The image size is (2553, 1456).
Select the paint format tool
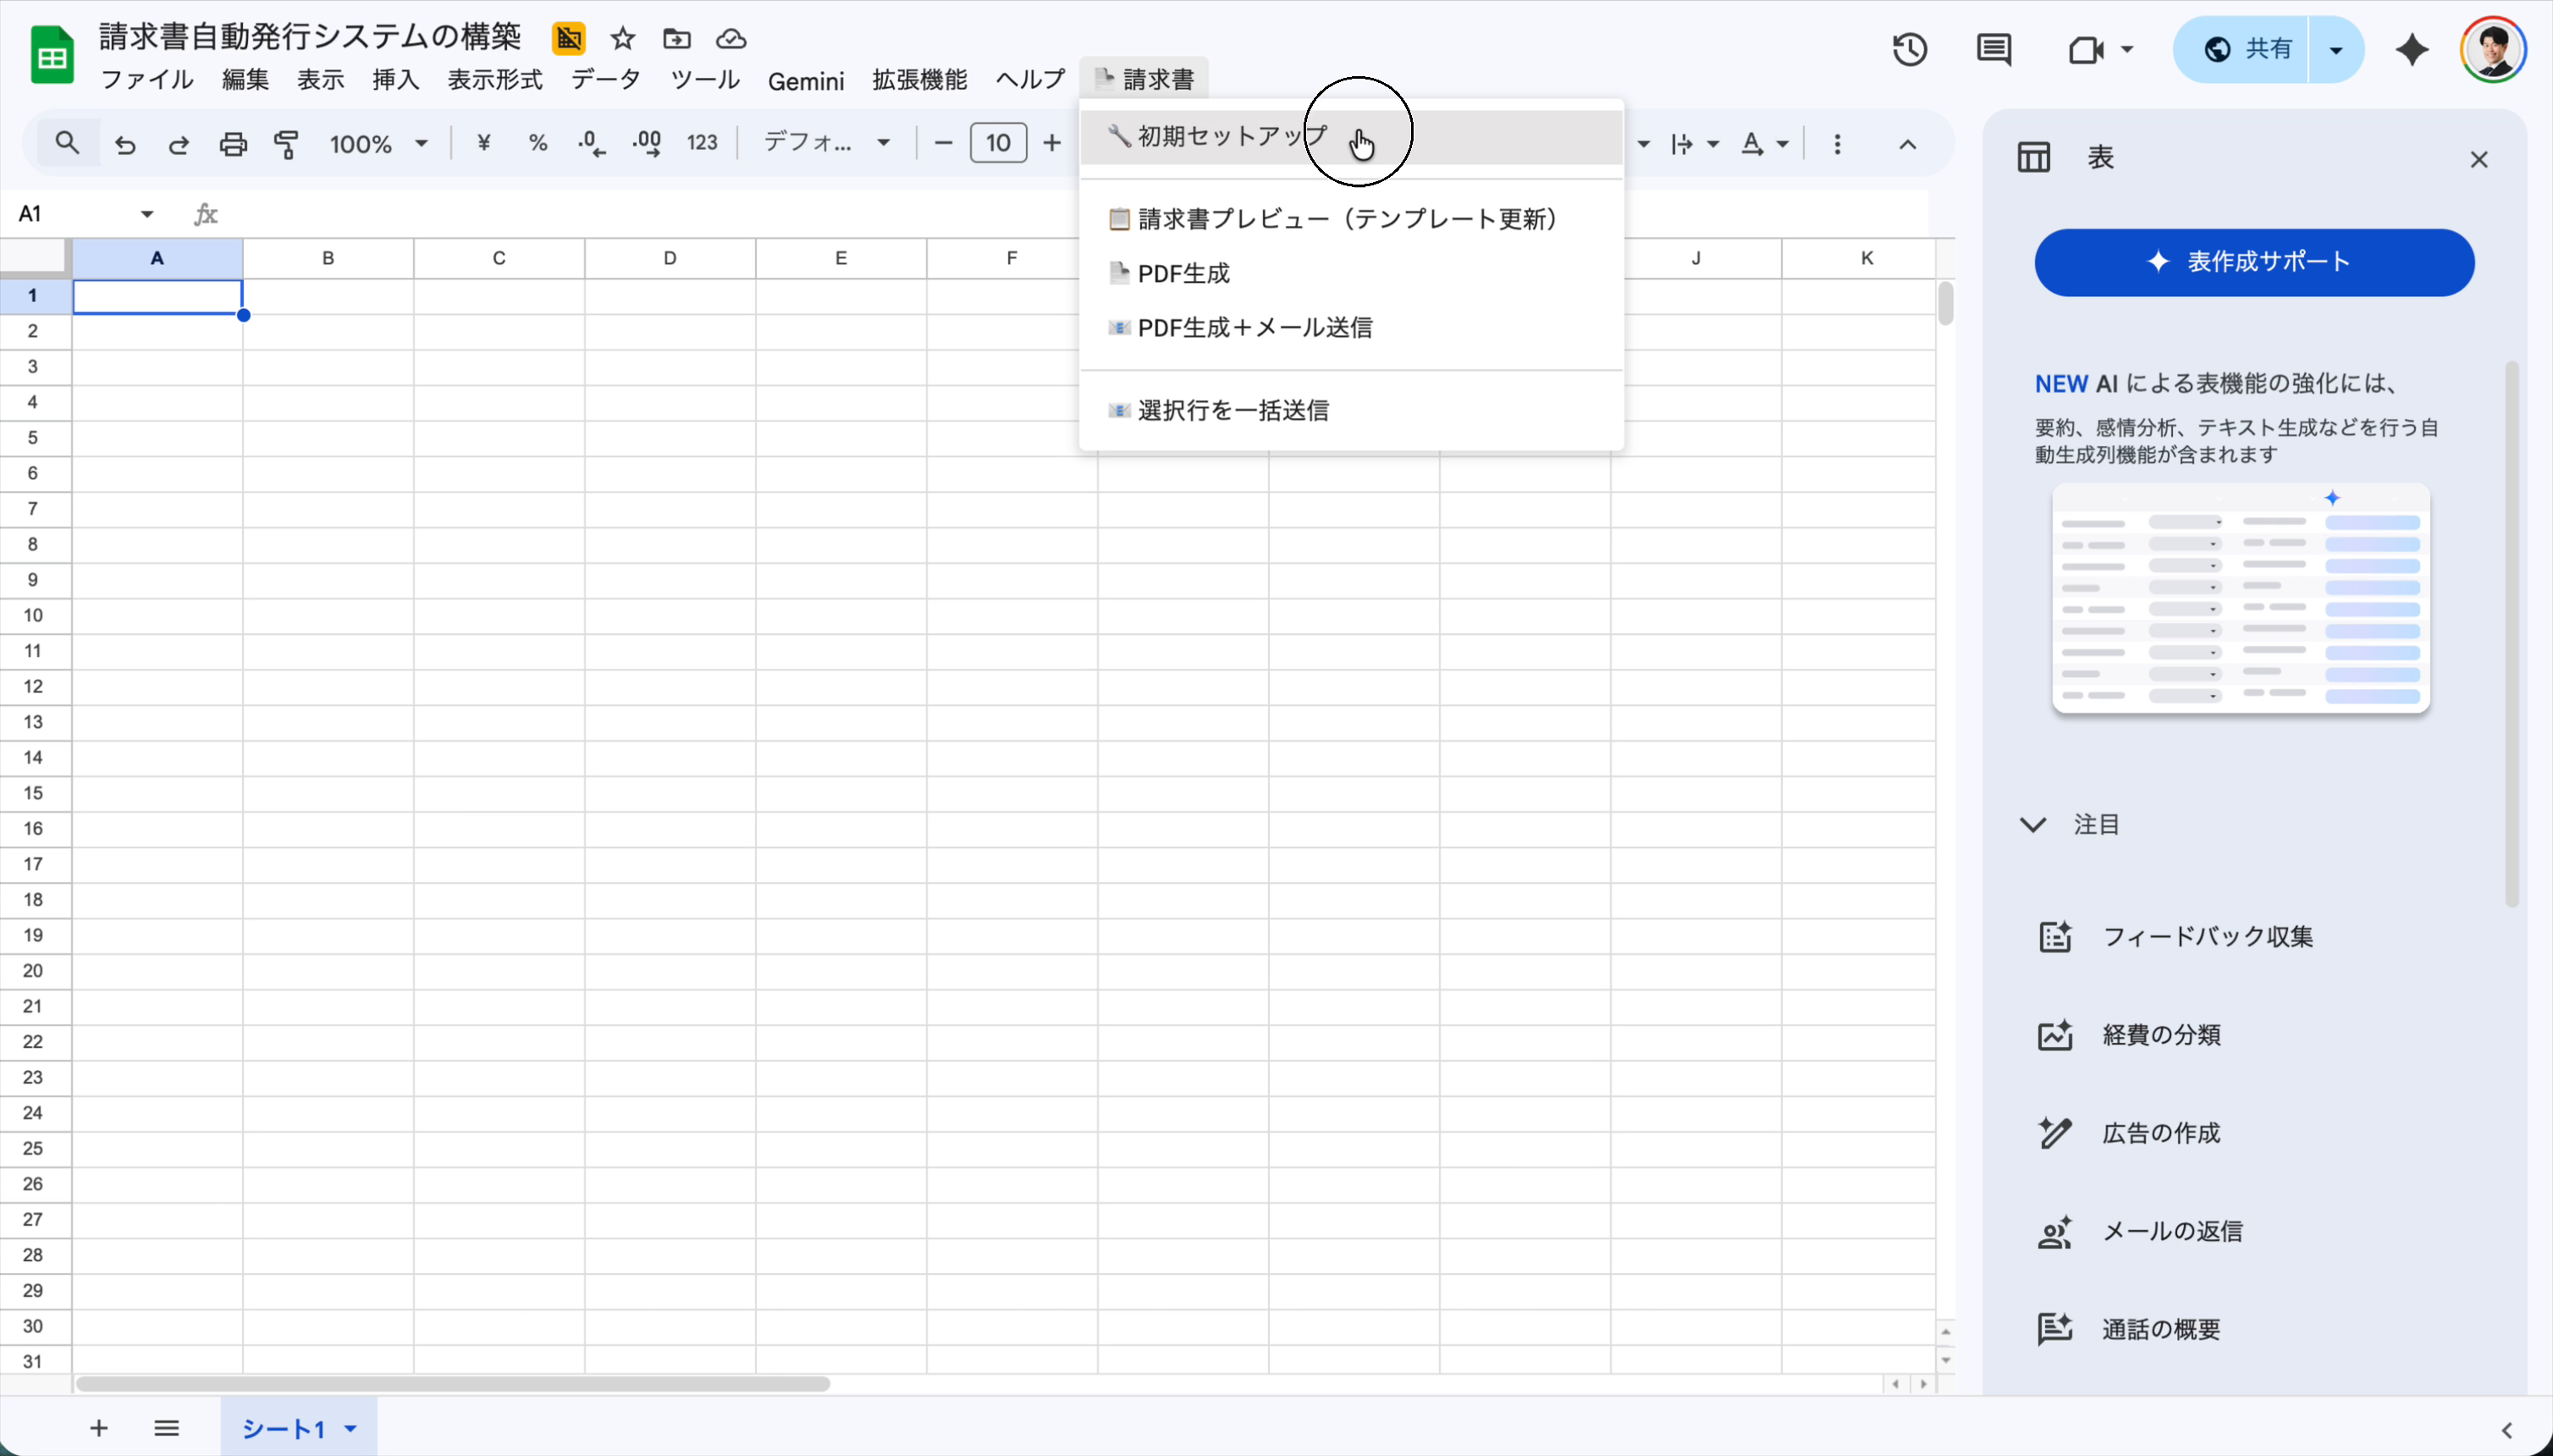click(286, 144)
